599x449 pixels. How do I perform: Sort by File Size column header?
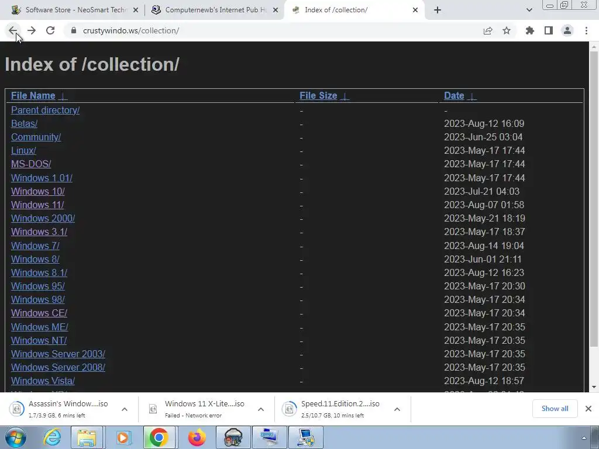tap(318, 95)
